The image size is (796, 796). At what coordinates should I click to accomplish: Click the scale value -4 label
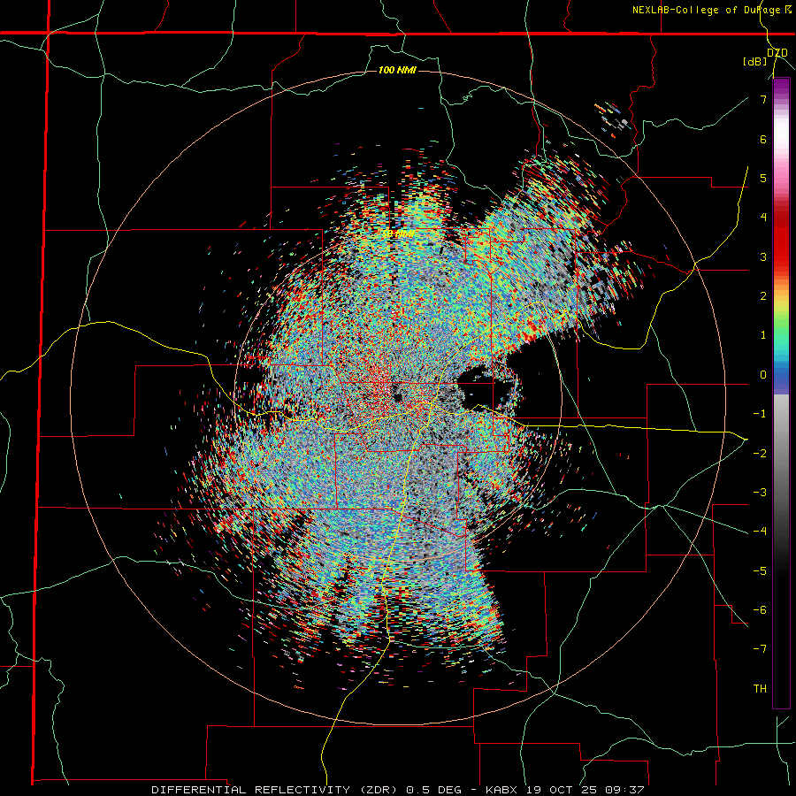760,532
